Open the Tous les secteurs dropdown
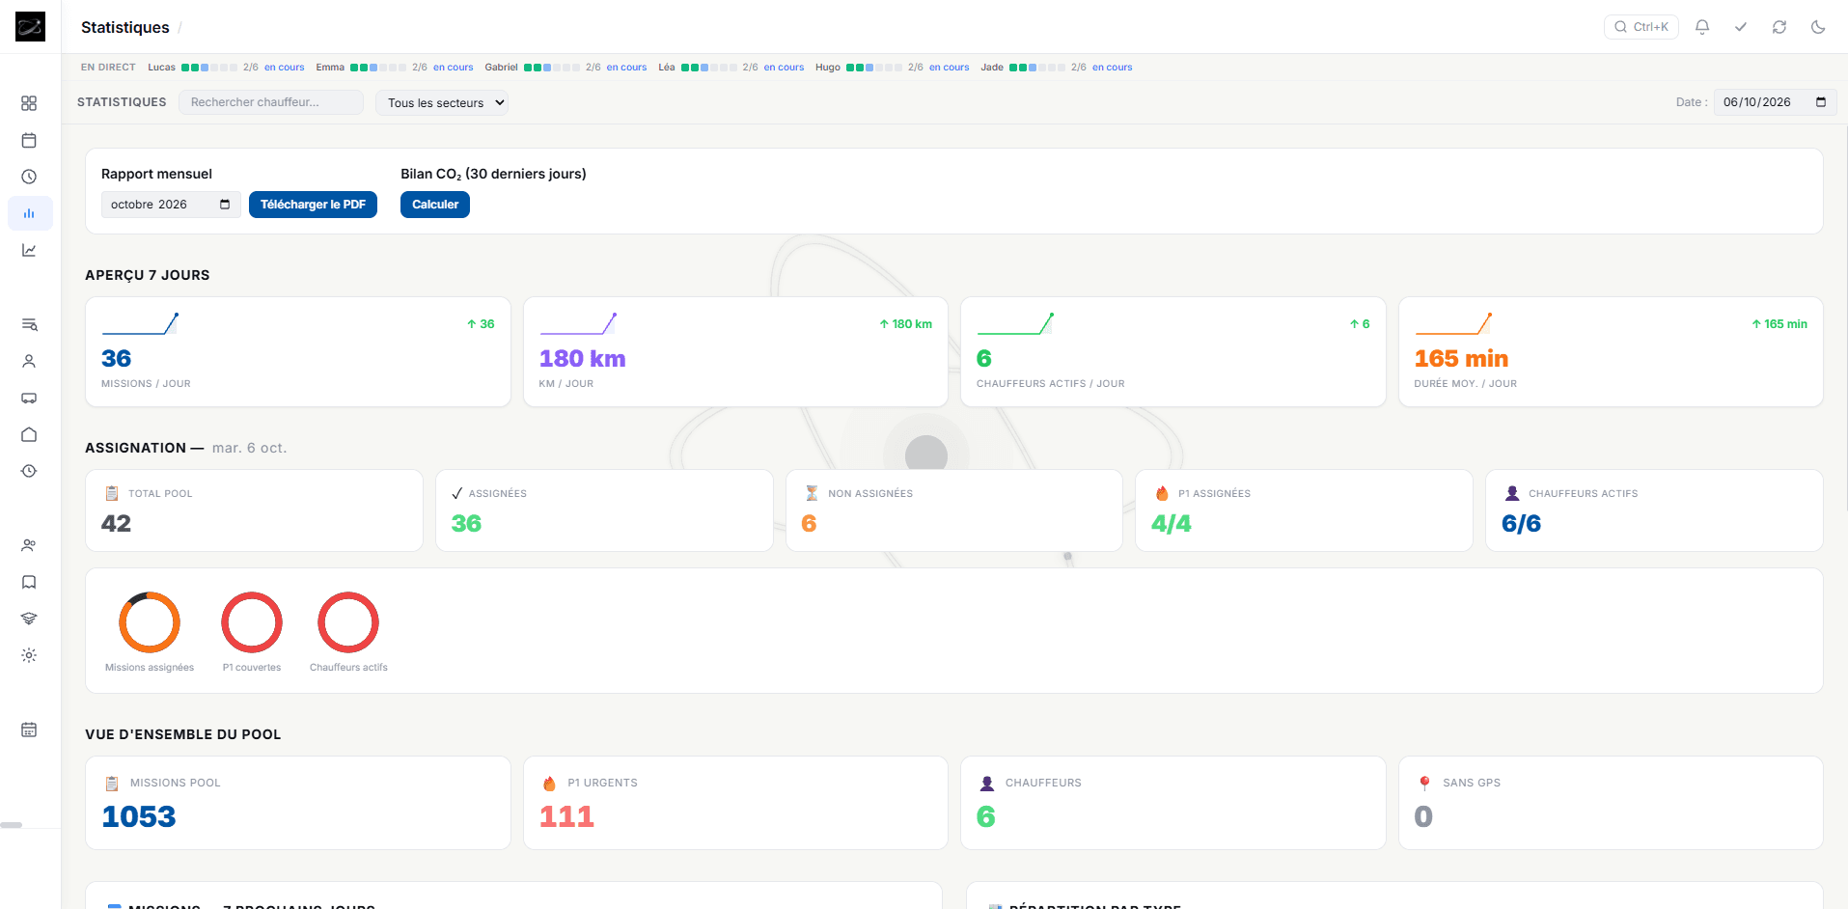Screen dimensions: 1848x909 tap(442, 102)
